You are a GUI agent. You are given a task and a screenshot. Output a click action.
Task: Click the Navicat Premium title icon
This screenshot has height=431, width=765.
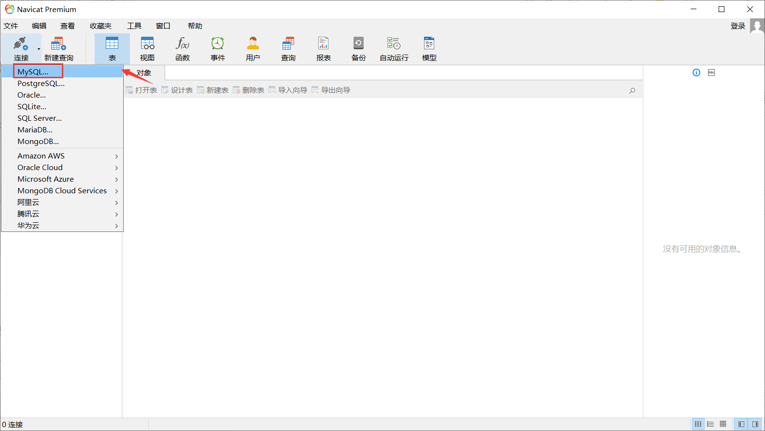[x=9, y=9]
